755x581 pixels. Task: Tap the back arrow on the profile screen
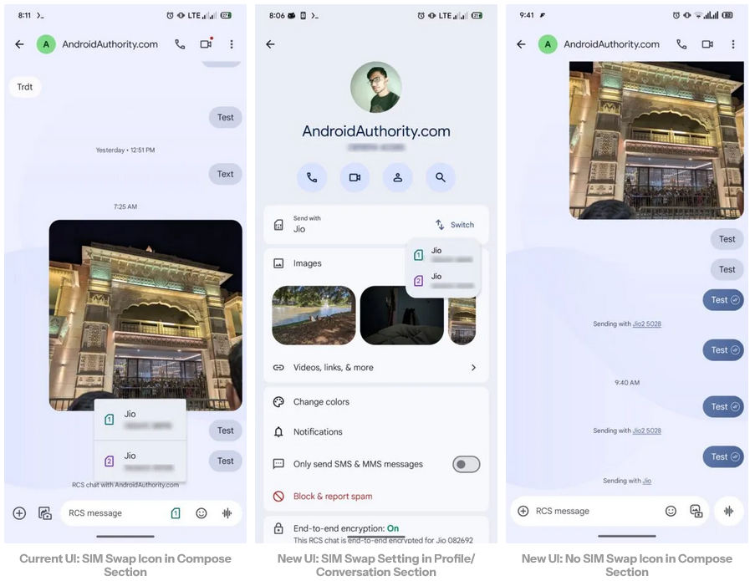(271, 44)
